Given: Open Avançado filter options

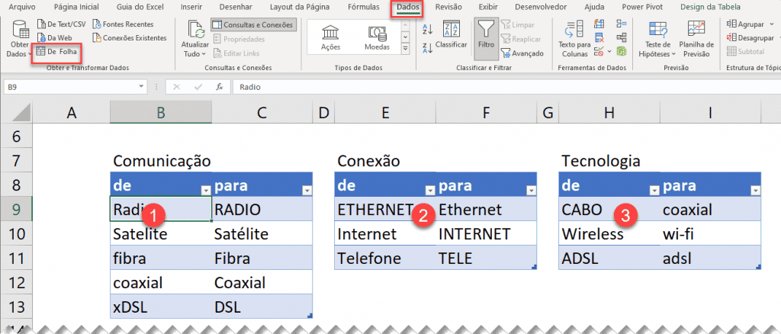Looking at the screenshot, I should click(522, 53).
